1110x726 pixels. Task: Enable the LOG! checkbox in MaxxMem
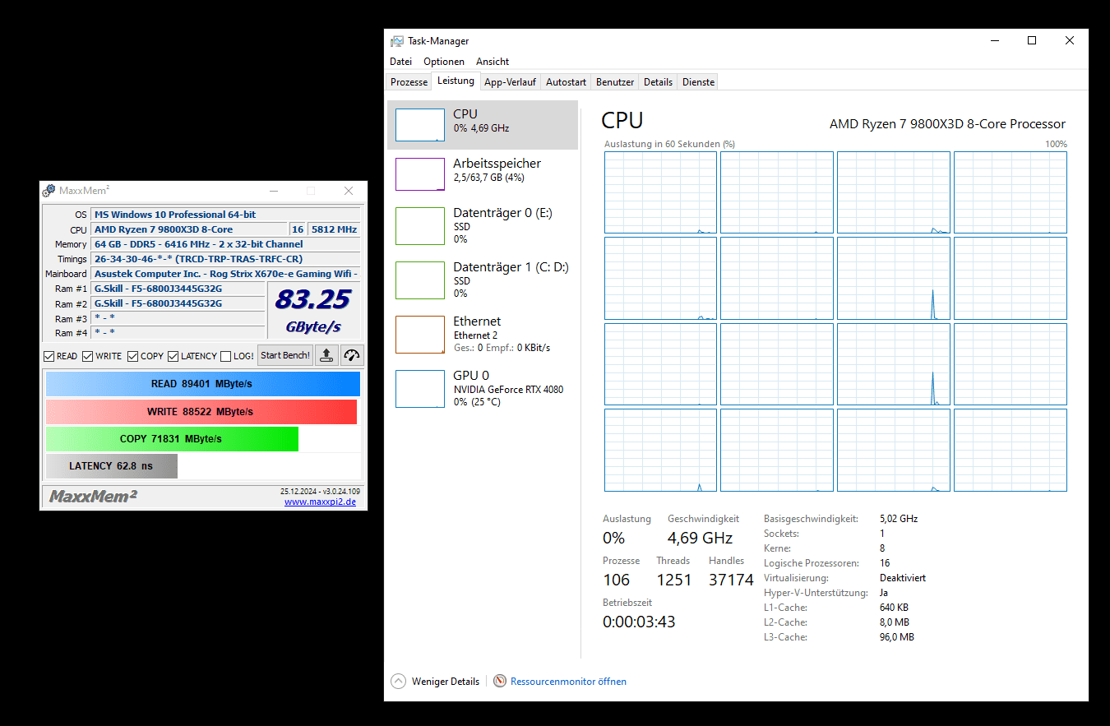coord(225,356)
